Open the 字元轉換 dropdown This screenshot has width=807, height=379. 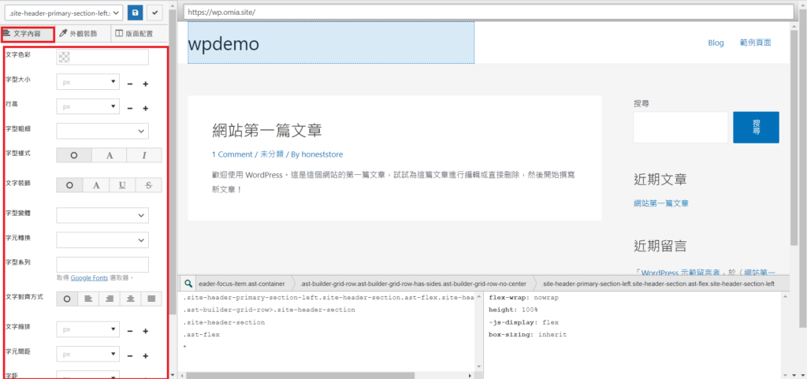102,240
